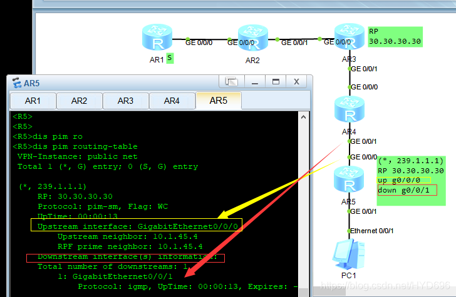Screen dimensions: 456x297
Task: Click the AR5 window title text
Action: tap(31, 83)
